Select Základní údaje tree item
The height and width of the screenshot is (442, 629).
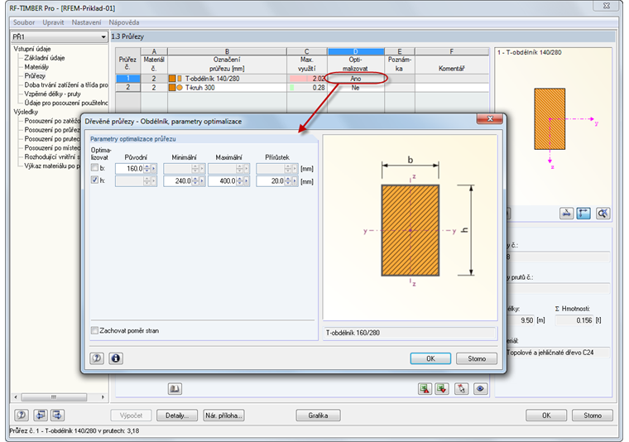(x=44, y=58)
